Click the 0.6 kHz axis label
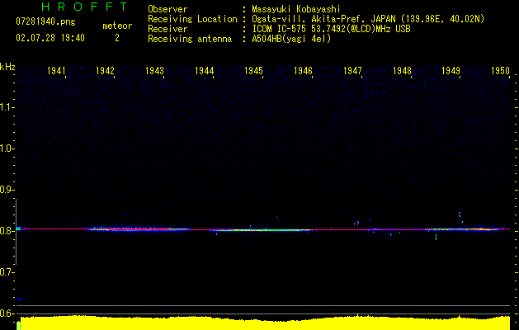This screenshot has width=519, height=330. click(7, 313)
